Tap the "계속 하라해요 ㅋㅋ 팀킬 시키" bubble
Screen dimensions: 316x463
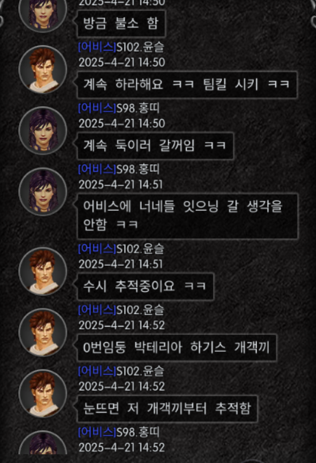point(187,85)
